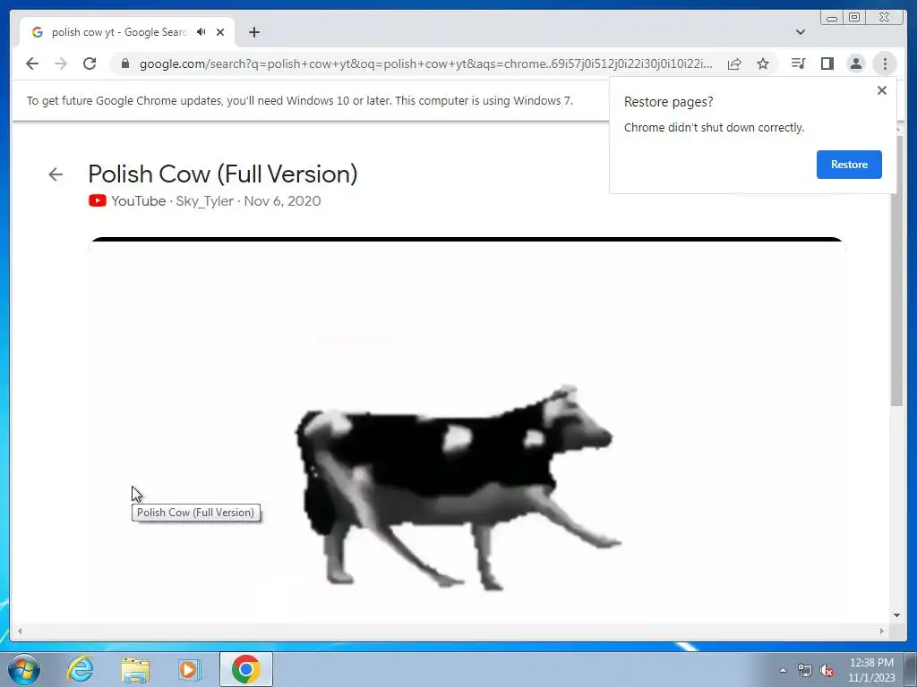The height and width of the screenshot is (687, 917).
Task: Click the scroll down arrow on vertical scrollbar
Action: (896, 615)
